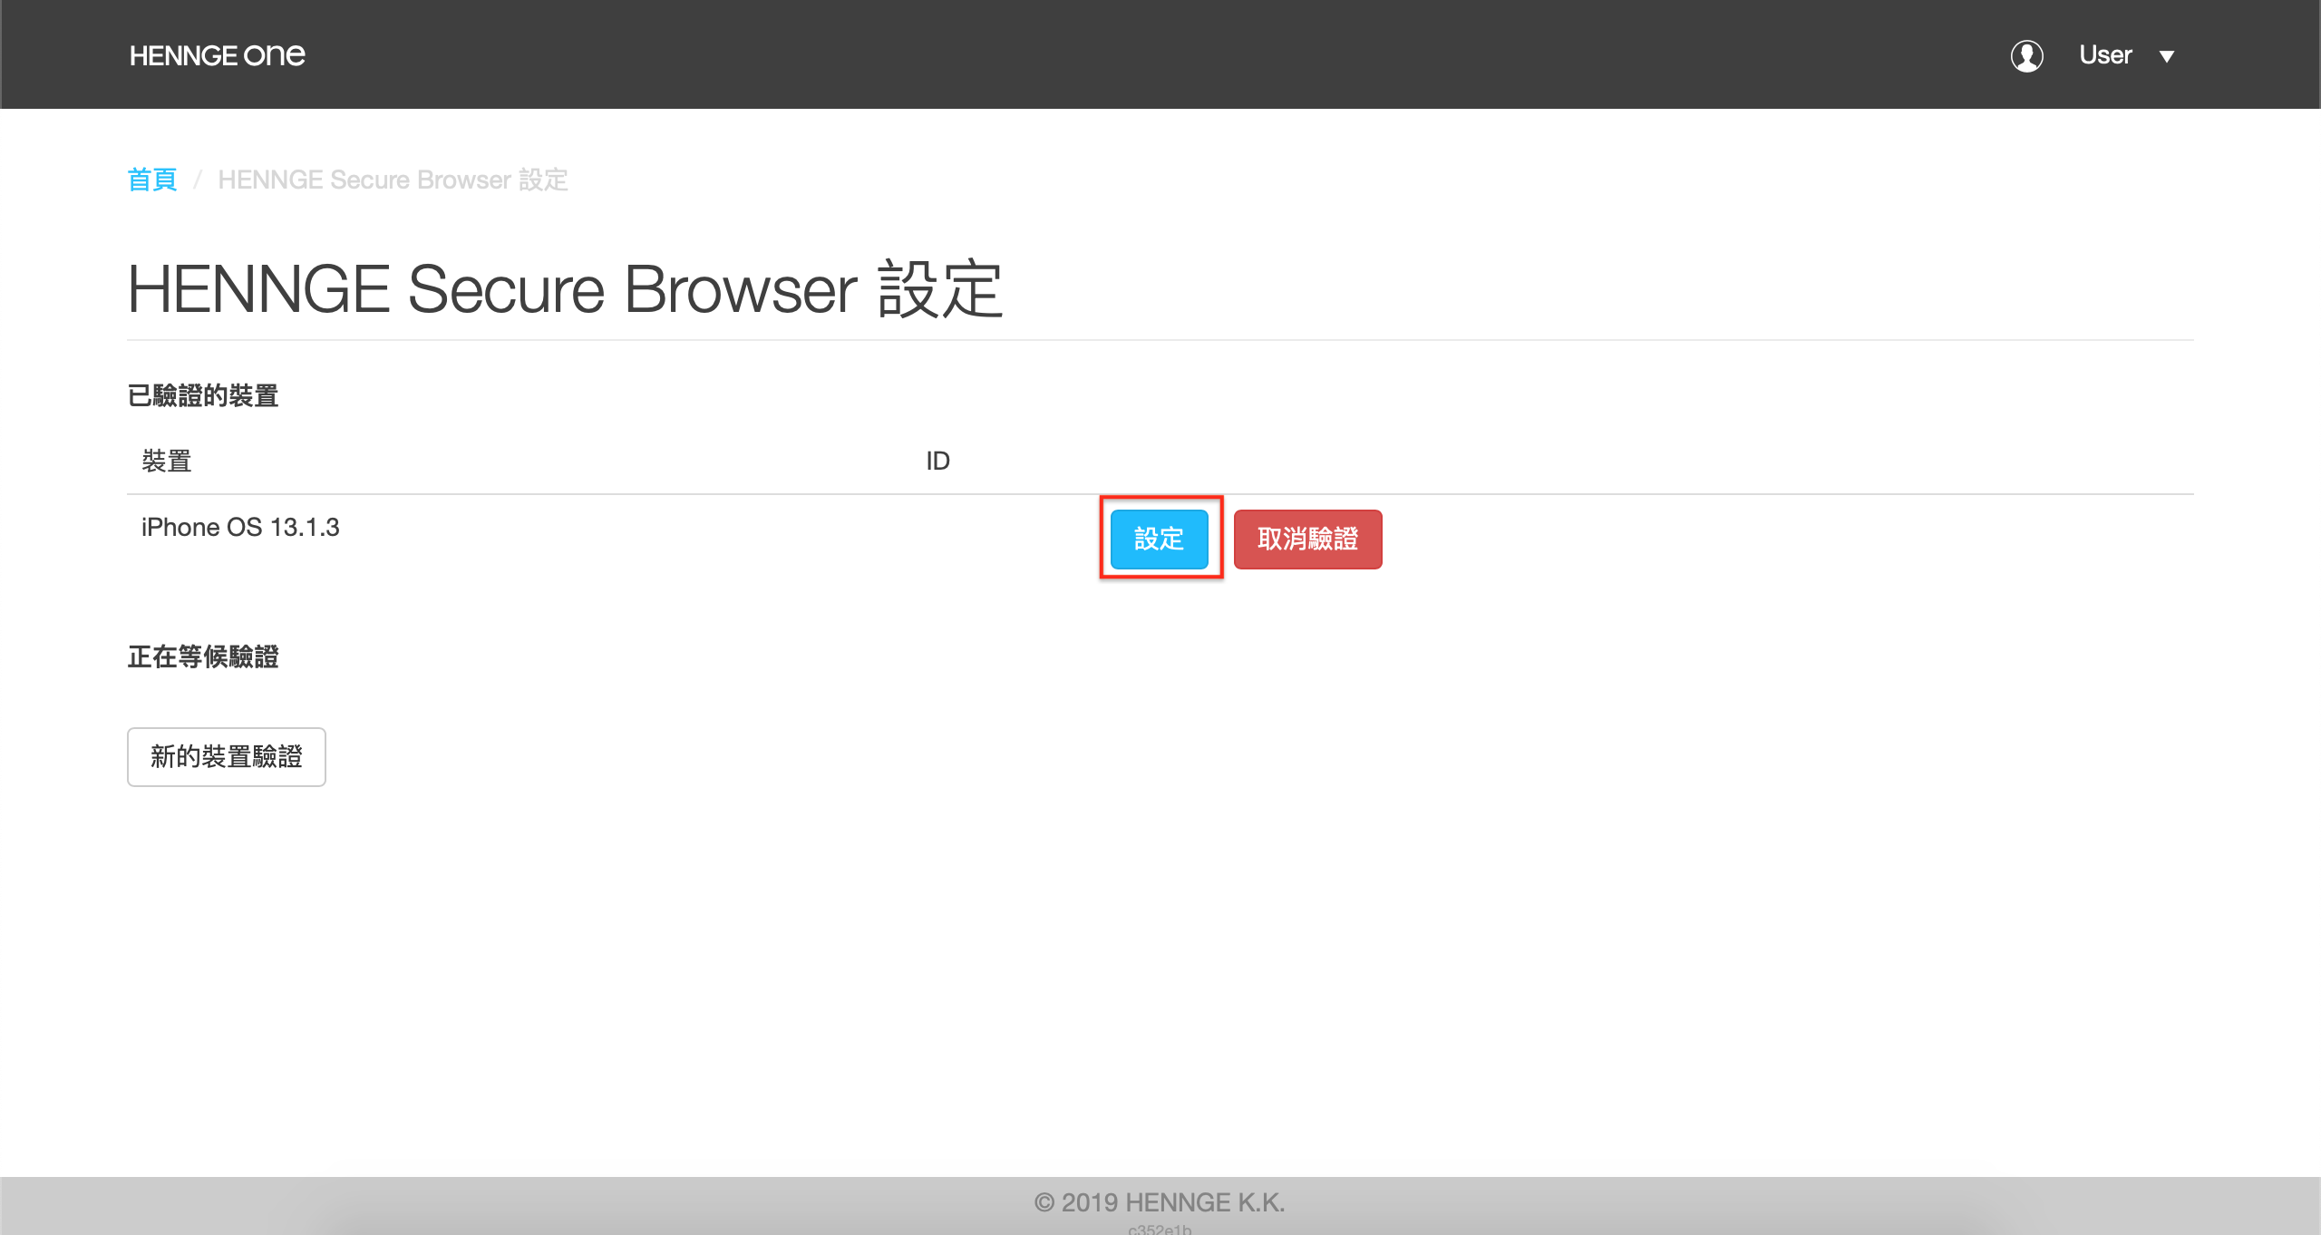Click the © 2019 HENNGE K.K. footer text
Screen dimensions: 2321x1235
(1160, 1202)
